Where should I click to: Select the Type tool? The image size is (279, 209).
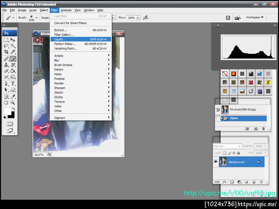point(13,84)
